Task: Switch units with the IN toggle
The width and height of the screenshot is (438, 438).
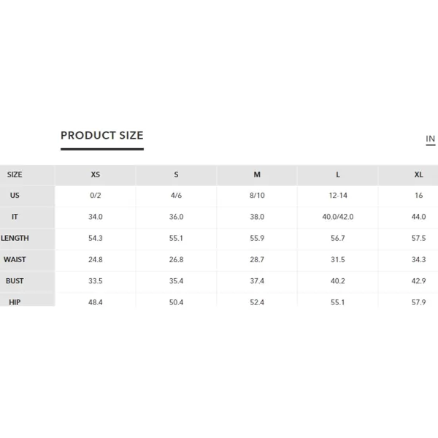Action: click(430, 139)
